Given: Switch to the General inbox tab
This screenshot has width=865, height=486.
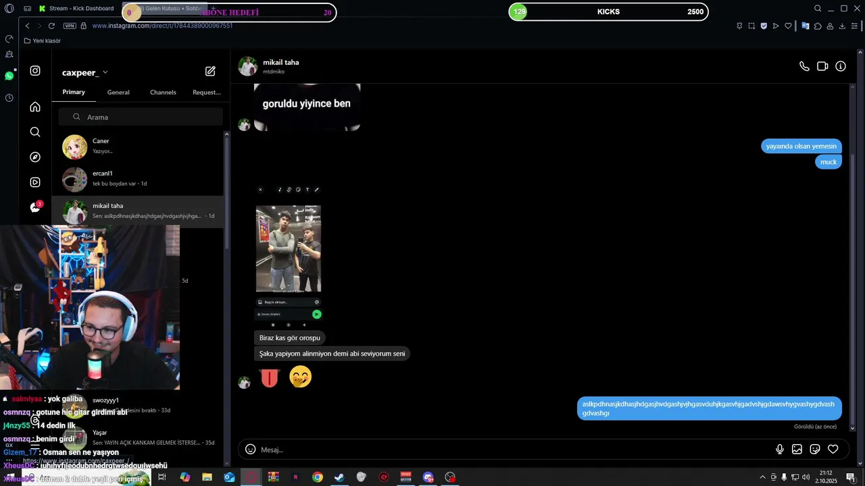Looking at the screenshot, I should pos(118,92).
